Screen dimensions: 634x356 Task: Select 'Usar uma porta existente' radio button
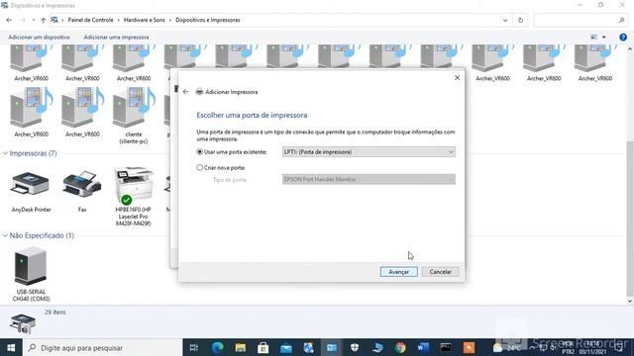(199, 152)
